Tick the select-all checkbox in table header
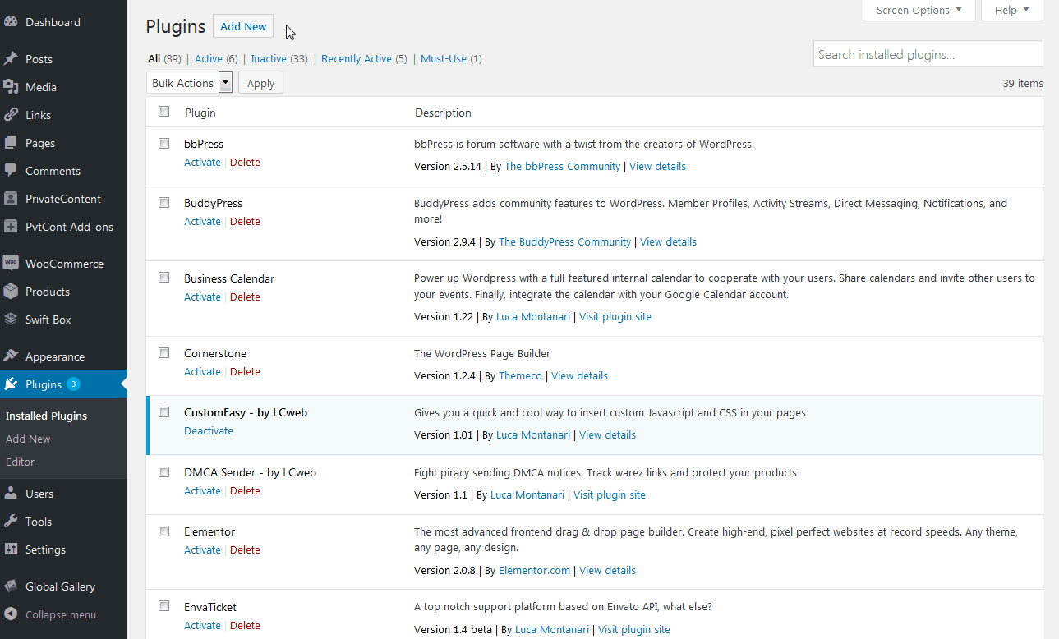This screenshot has width=1059, height=639. [164, 112]
